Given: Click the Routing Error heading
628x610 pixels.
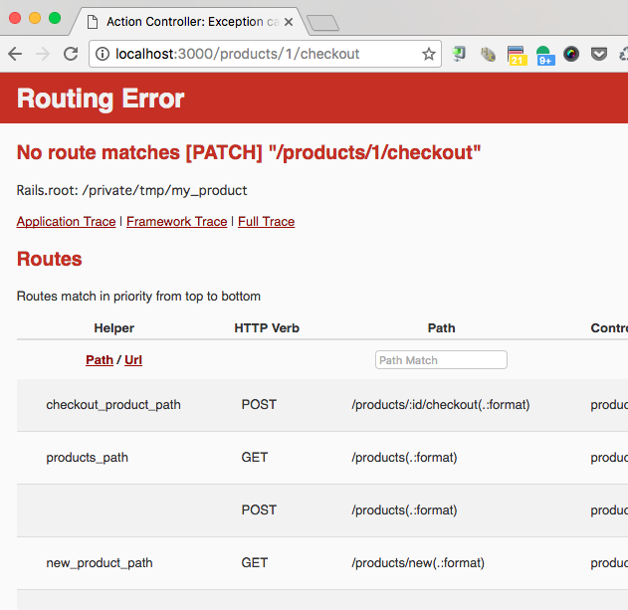Looking at the screenshot, I should point(101,99).
